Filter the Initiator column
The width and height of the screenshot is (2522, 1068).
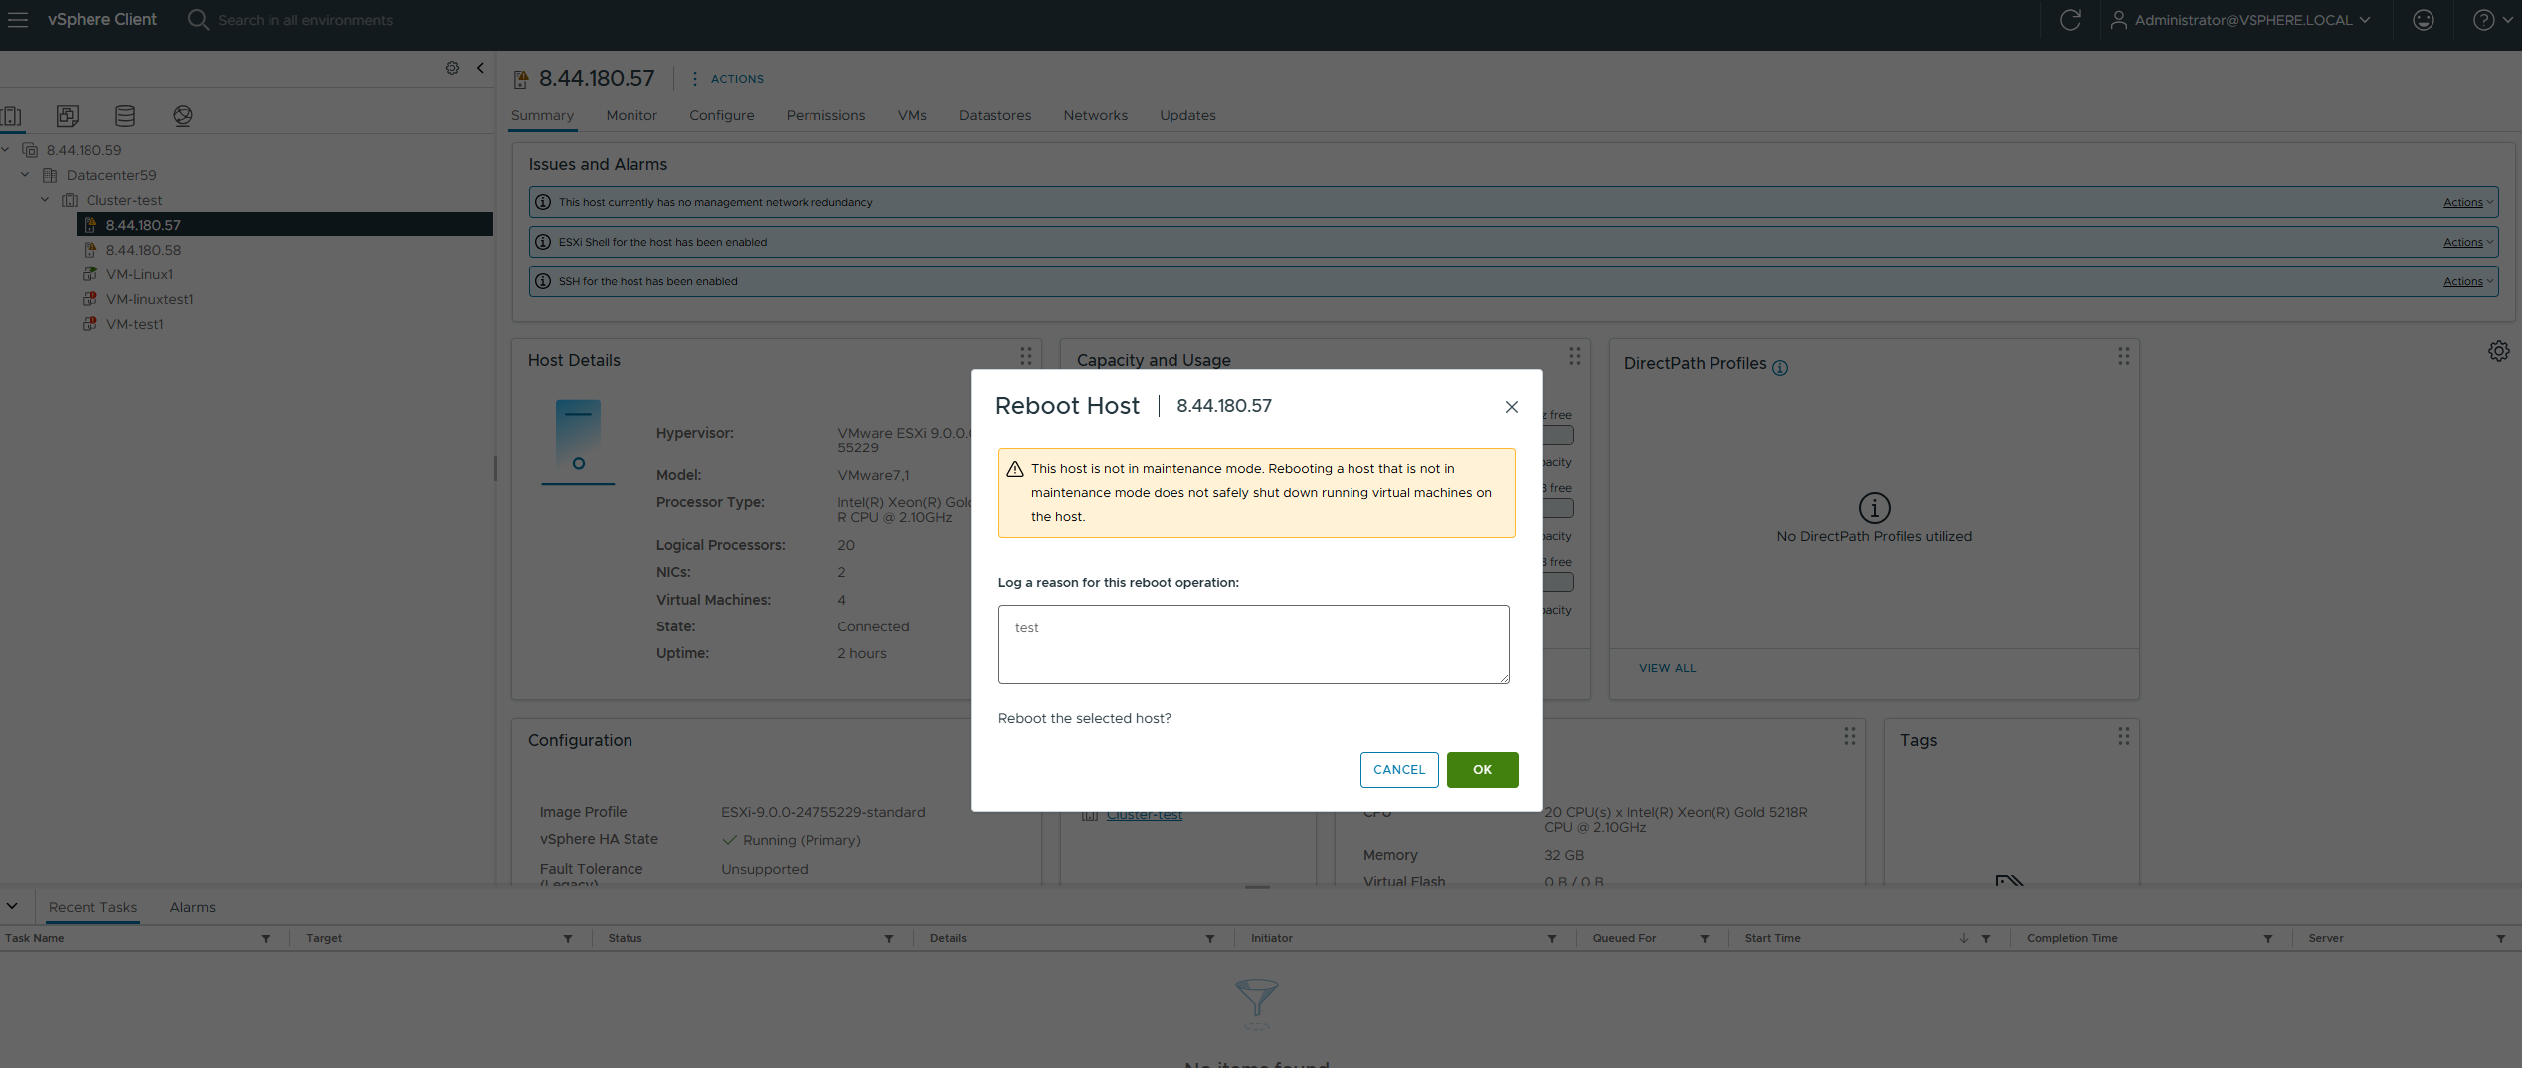click(1552, 938)
